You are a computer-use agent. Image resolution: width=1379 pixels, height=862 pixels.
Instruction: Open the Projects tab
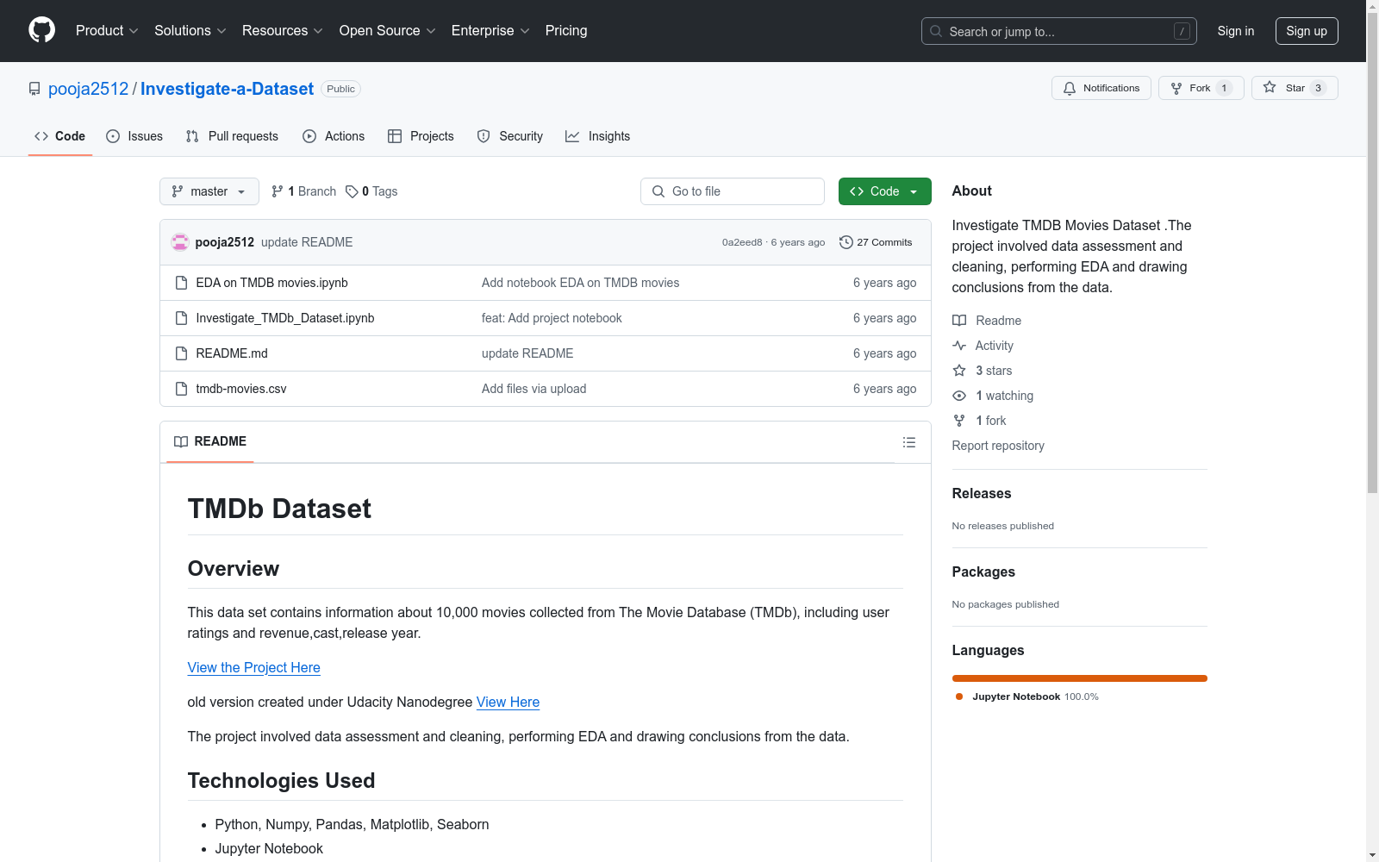421,136
